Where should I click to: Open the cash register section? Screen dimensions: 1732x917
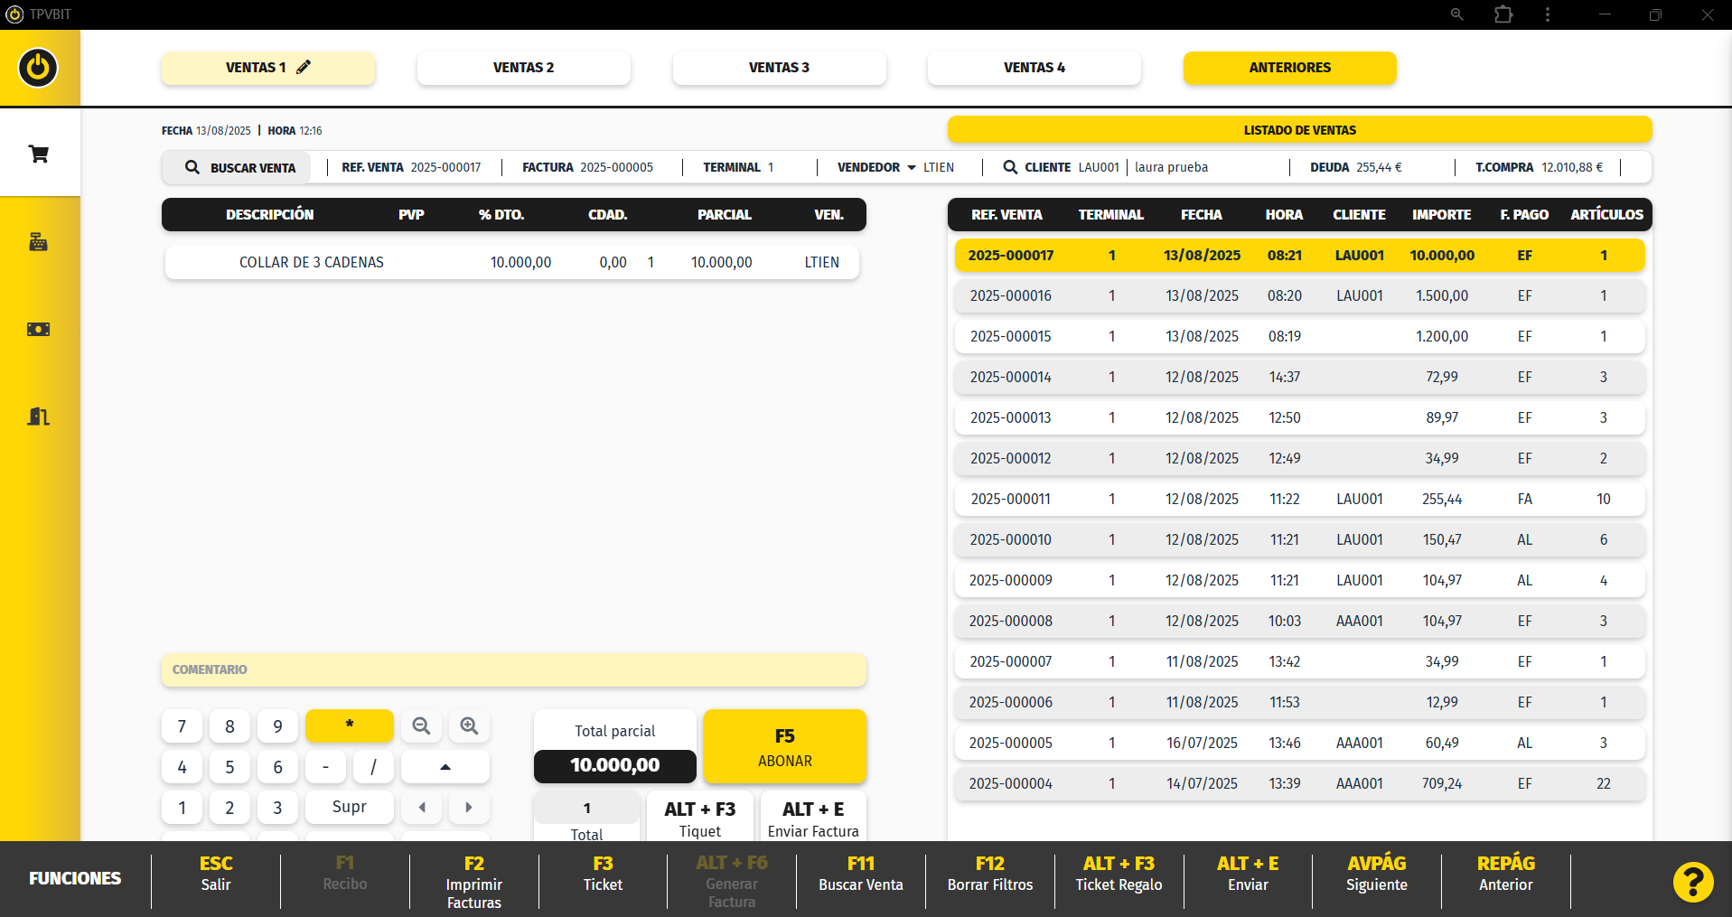pos(39,242)
